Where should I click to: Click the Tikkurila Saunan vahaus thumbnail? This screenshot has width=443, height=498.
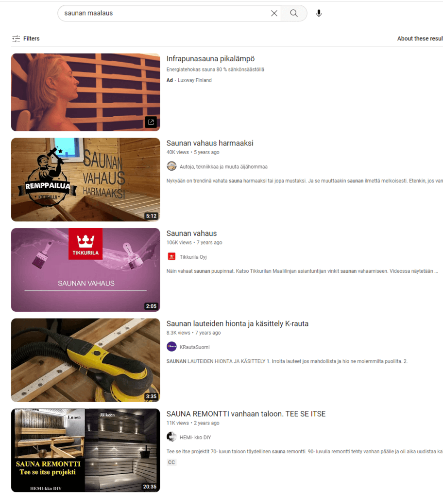pos(85,269)
